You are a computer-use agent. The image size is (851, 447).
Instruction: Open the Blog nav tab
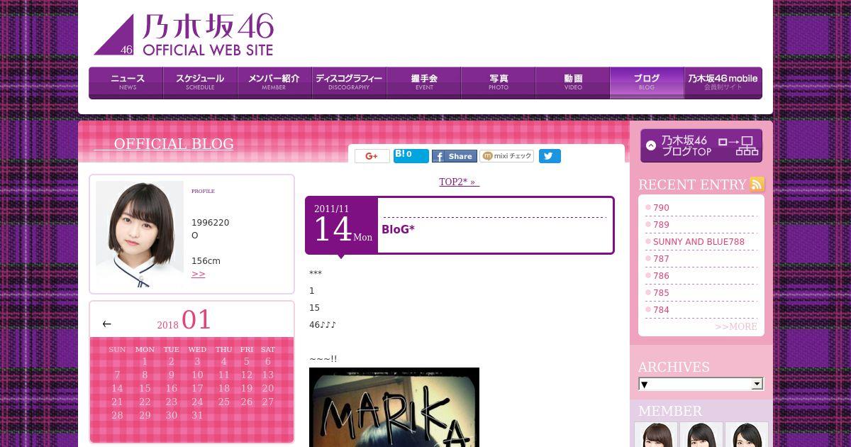[x=647, y=82]
